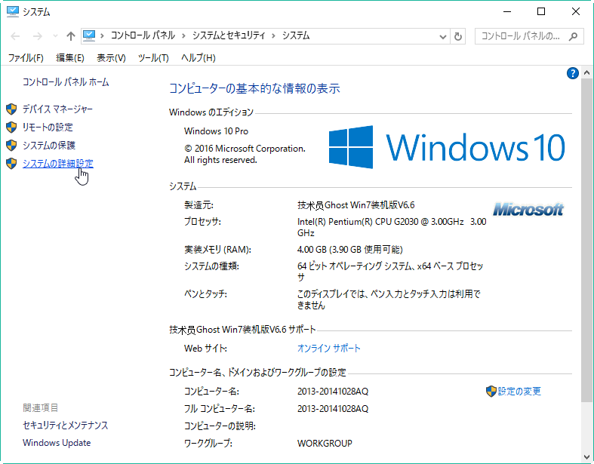594x464 pixels.
Task: Click the Control Panel search box
Action: (529, 36)
